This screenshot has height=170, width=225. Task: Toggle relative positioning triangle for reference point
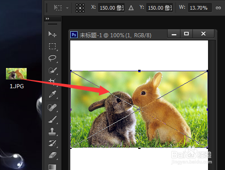(131, 8)
